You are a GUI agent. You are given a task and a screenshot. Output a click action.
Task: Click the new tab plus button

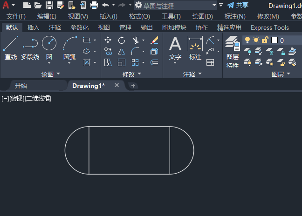(x=133, y=86)
